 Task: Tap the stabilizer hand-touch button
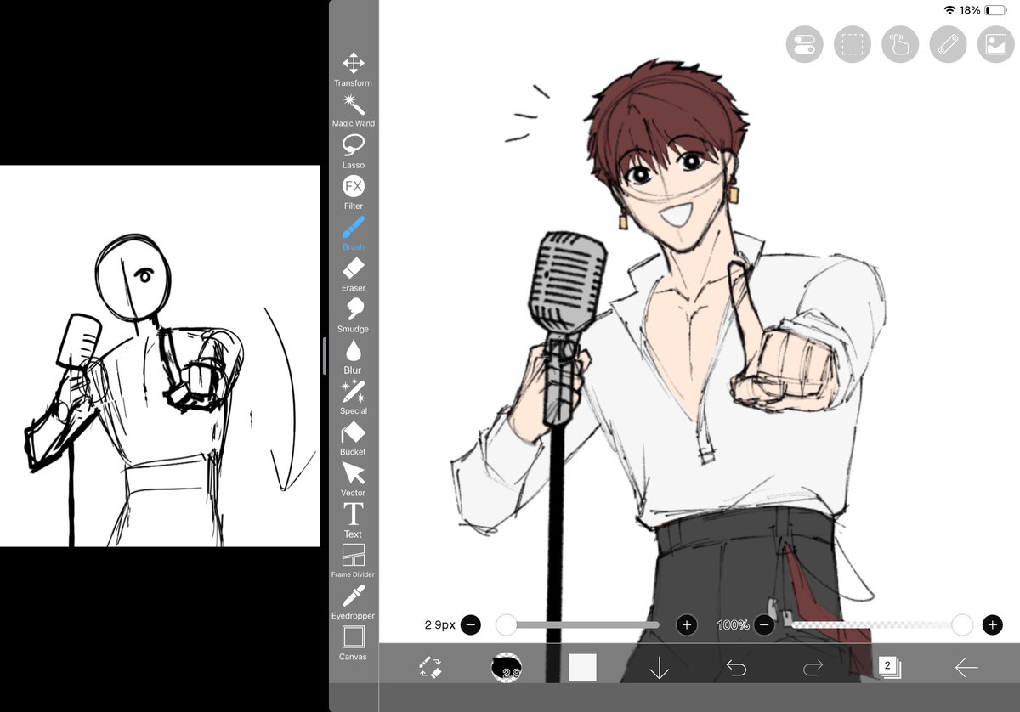900,44
